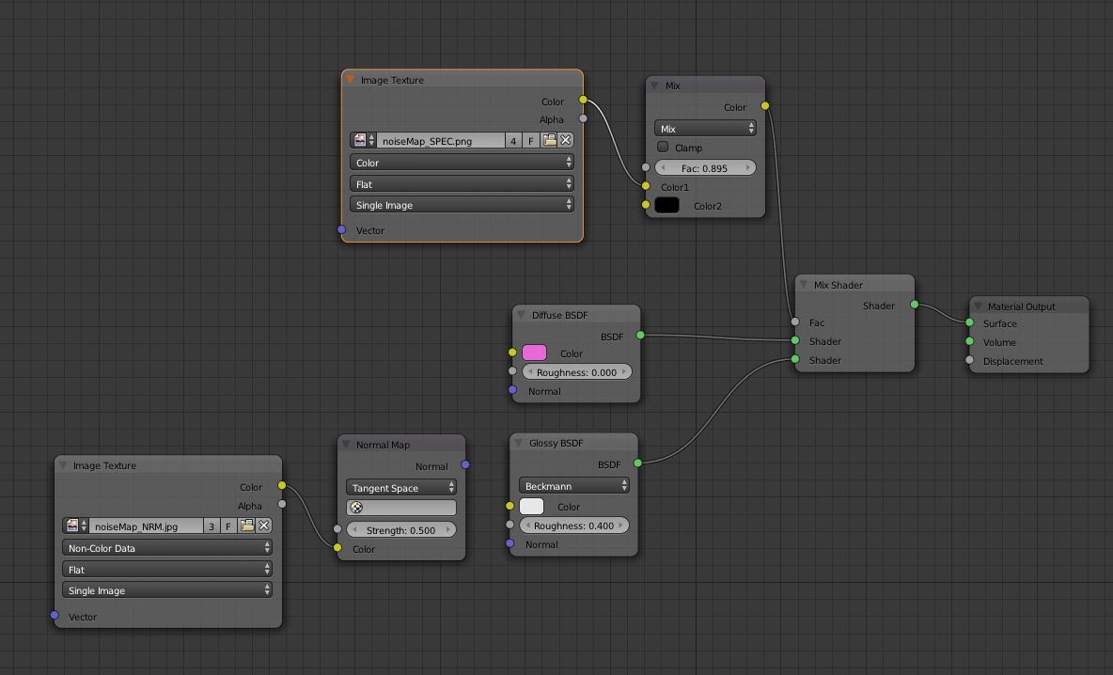Image resolution: width=1113 pixels, height=675 pixels.
Task: Open Color space dropdown in SPEC texture
Action: (462, 163)
